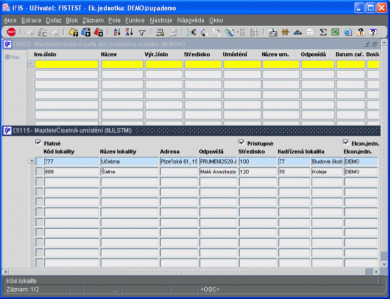Click the main vertical scrollbar down arrow
The height and width of the screenshot is (299, 390).
385,264
